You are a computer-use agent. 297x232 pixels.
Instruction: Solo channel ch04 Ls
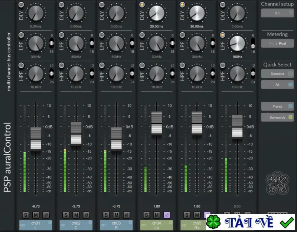coord(146,215)
